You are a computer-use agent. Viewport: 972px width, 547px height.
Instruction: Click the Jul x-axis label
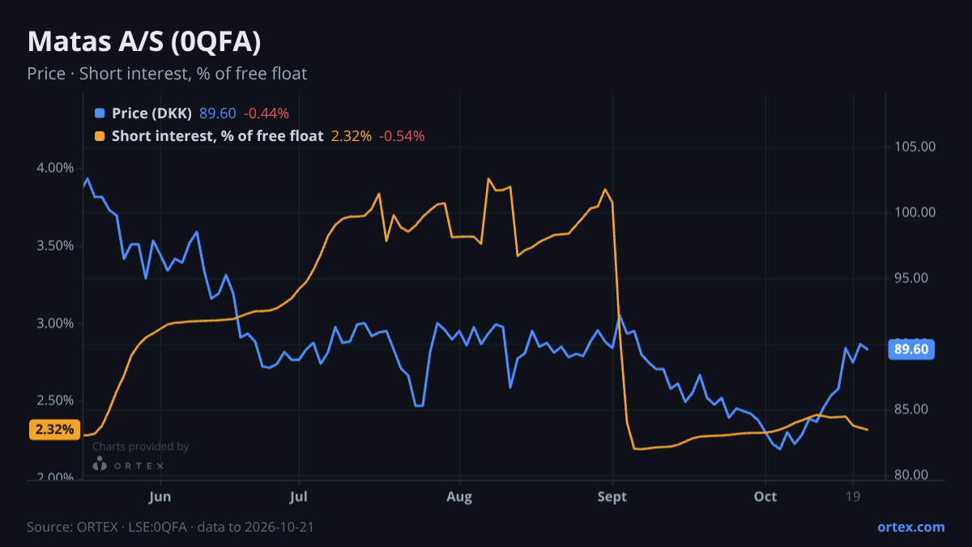[299, 496]
